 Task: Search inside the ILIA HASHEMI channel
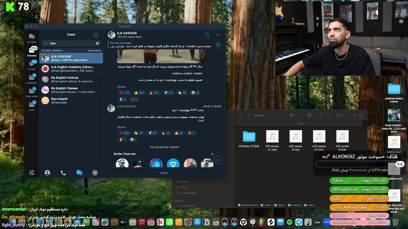[207, 35]
